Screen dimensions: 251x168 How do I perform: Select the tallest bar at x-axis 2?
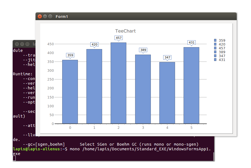pyautogui.click(x=118, y=83)
